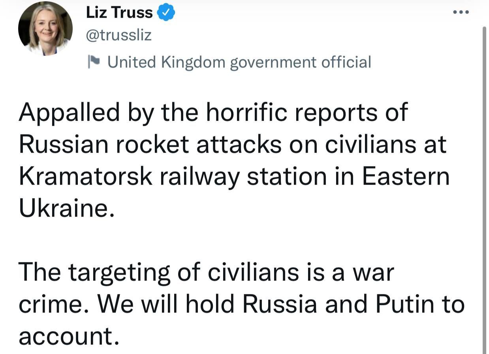Click the United Kingdom government official label
Viewport: 489px width, 354px height.
(239, 62)
